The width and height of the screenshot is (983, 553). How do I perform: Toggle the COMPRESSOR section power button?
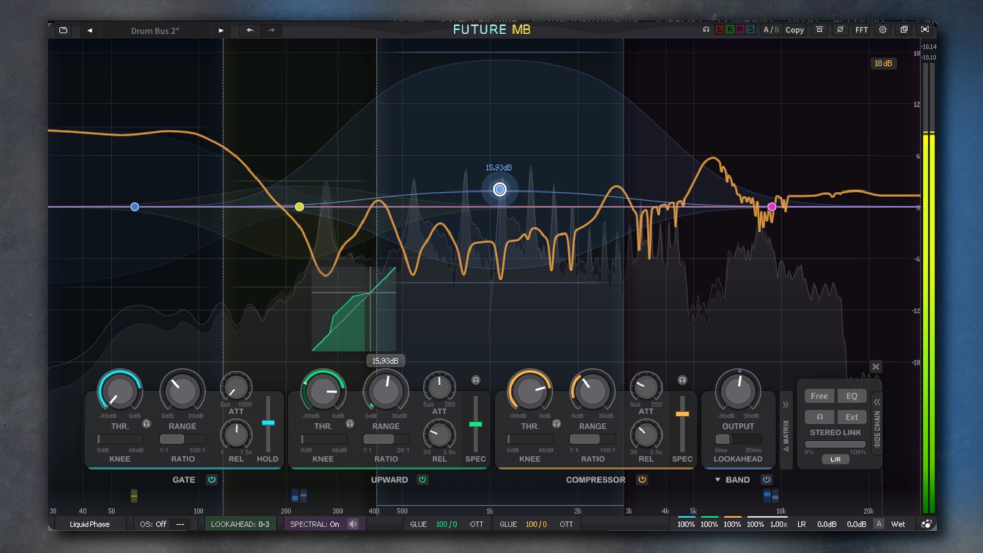click(x=642, y=480)
